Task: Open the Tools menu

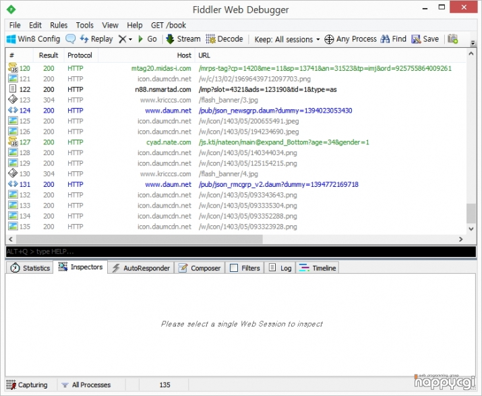Action: click(84, 25)
